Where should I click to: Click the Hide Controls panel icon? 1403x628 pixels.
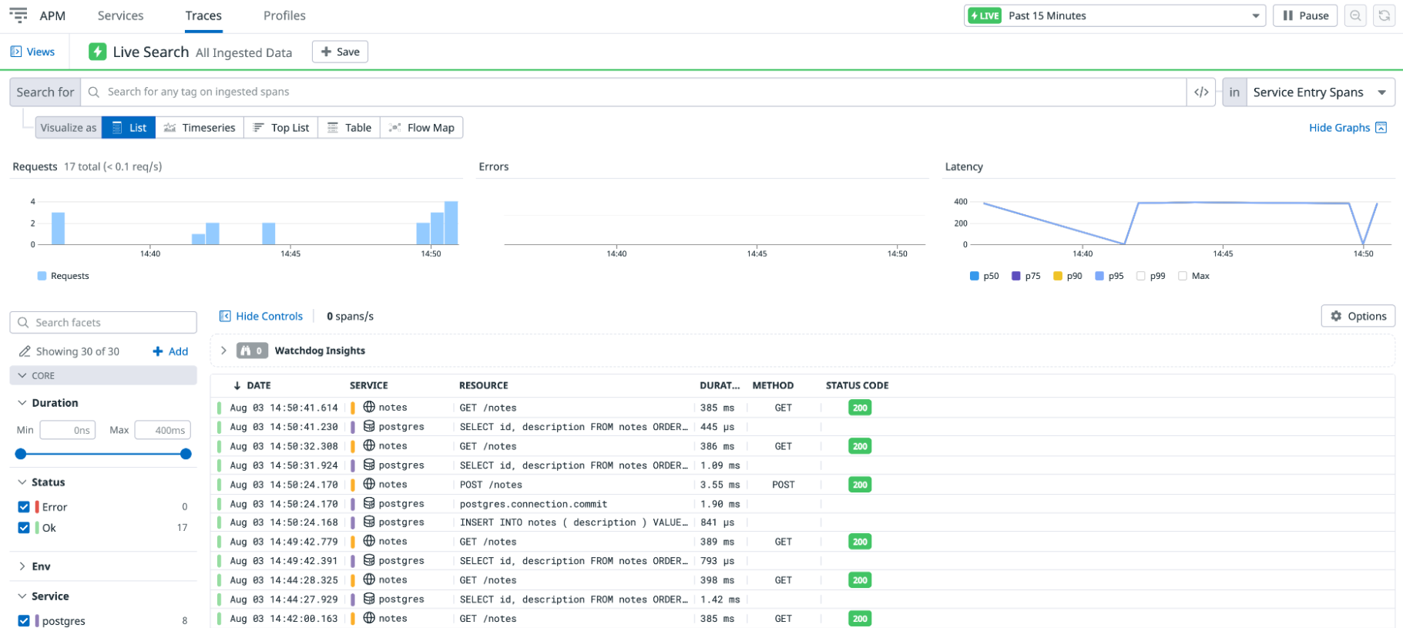(x=225, y=316)
